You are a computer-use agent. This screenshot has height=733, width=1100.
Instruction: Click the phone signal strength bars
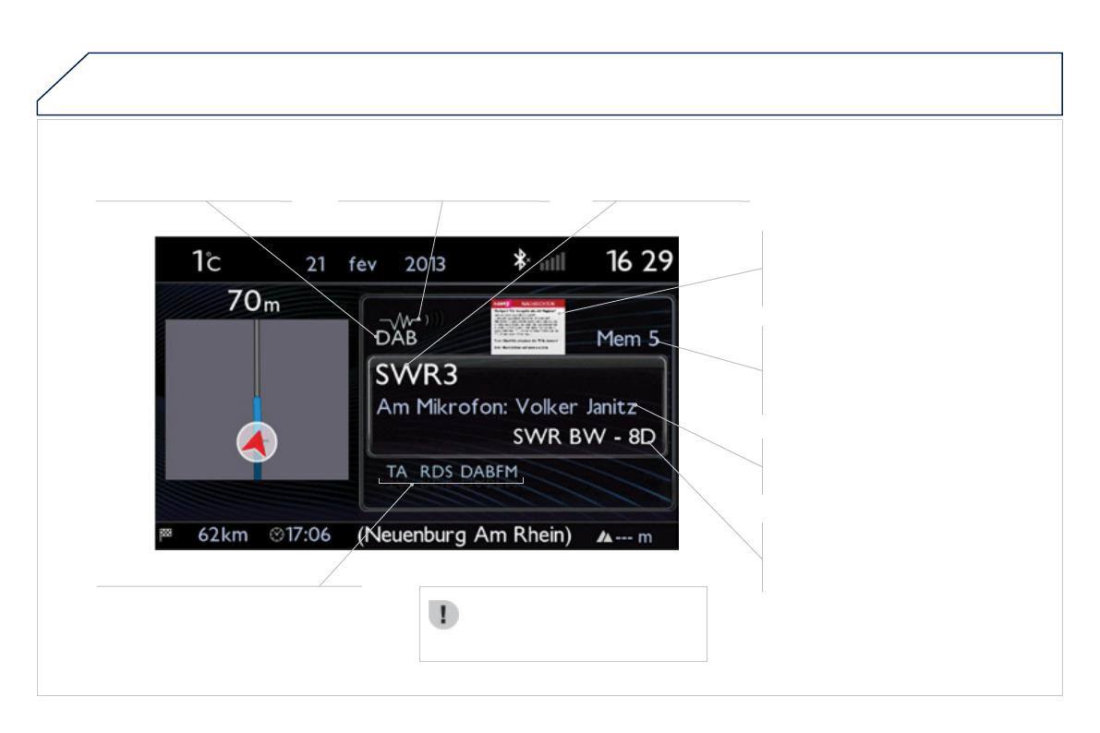coord(551,262)
